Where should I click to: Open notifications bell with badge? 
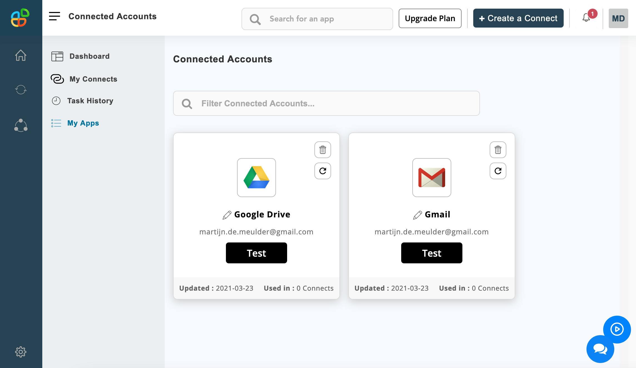coord(586,18)
